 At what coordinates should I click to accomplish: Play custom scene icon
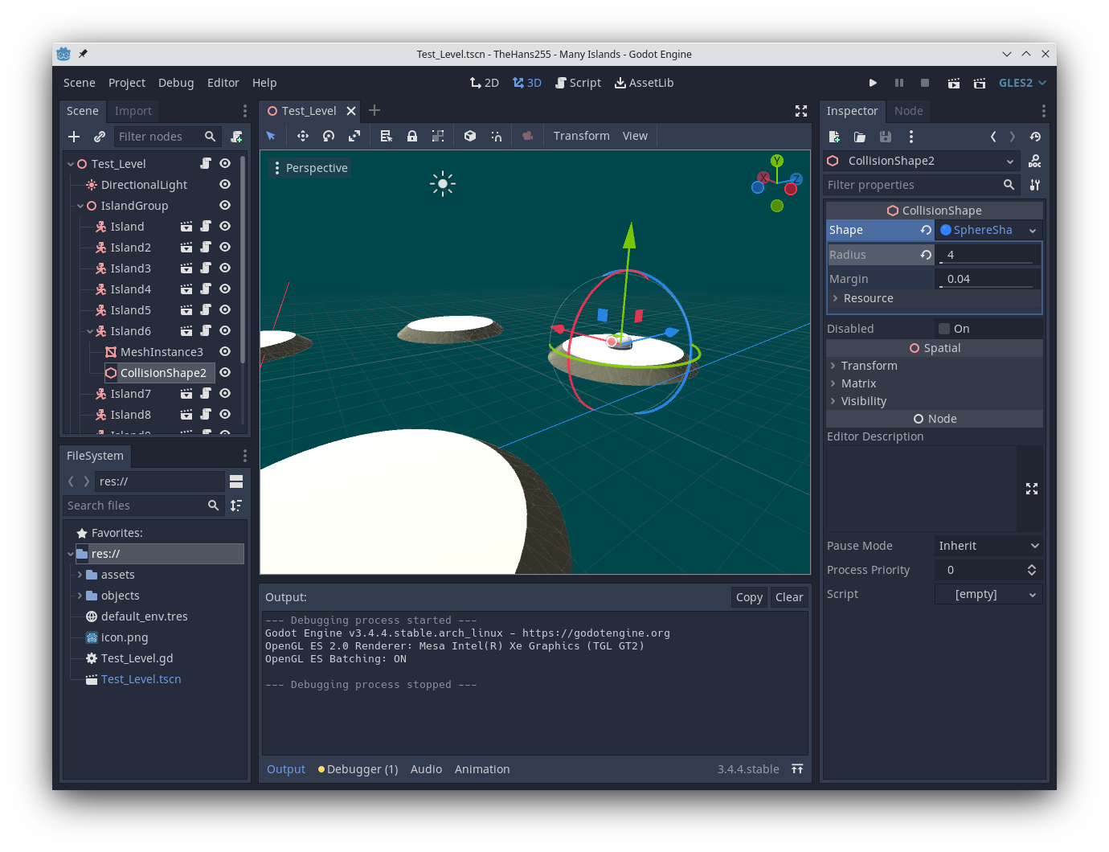pos(980,83)
